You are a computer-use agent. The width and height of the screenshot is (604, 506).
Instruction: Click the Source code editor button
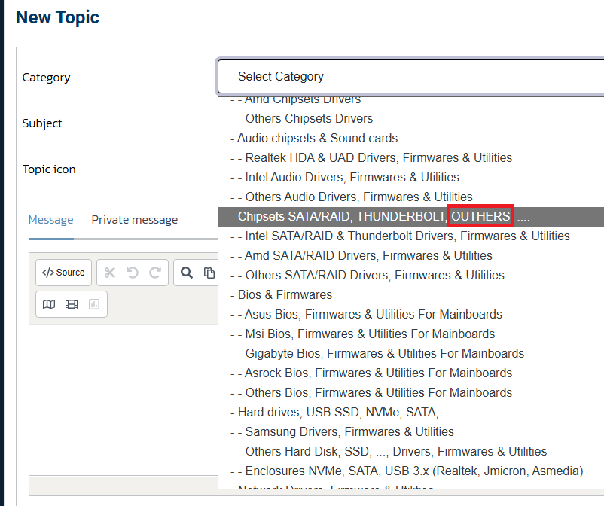coord(63,273)
